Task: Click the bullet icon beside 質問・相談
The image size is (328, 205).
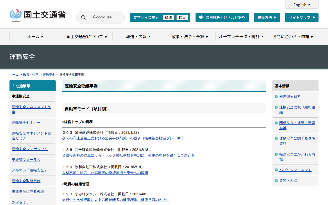Action: point(276,181)
